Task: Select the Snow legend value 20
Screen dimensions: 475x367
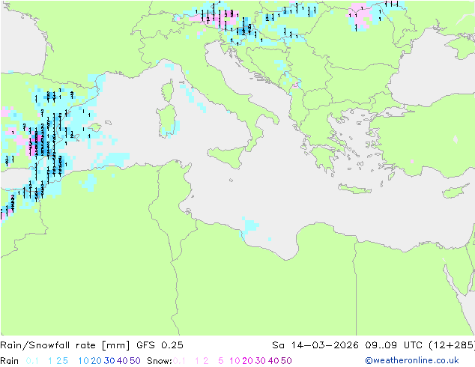Action: click(x=247, y=361)
